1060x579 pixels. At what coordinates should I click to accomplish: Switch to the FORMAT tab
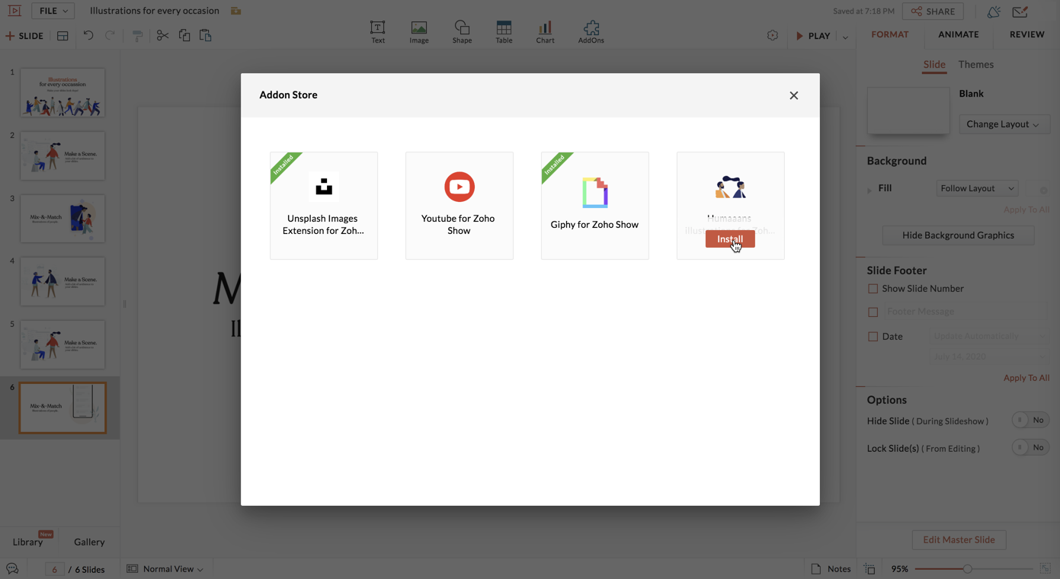[x=890, y=34]
